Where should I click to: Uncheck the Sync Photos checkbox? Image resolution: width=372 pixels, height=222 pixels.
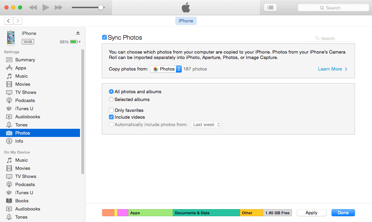[104, 38]
